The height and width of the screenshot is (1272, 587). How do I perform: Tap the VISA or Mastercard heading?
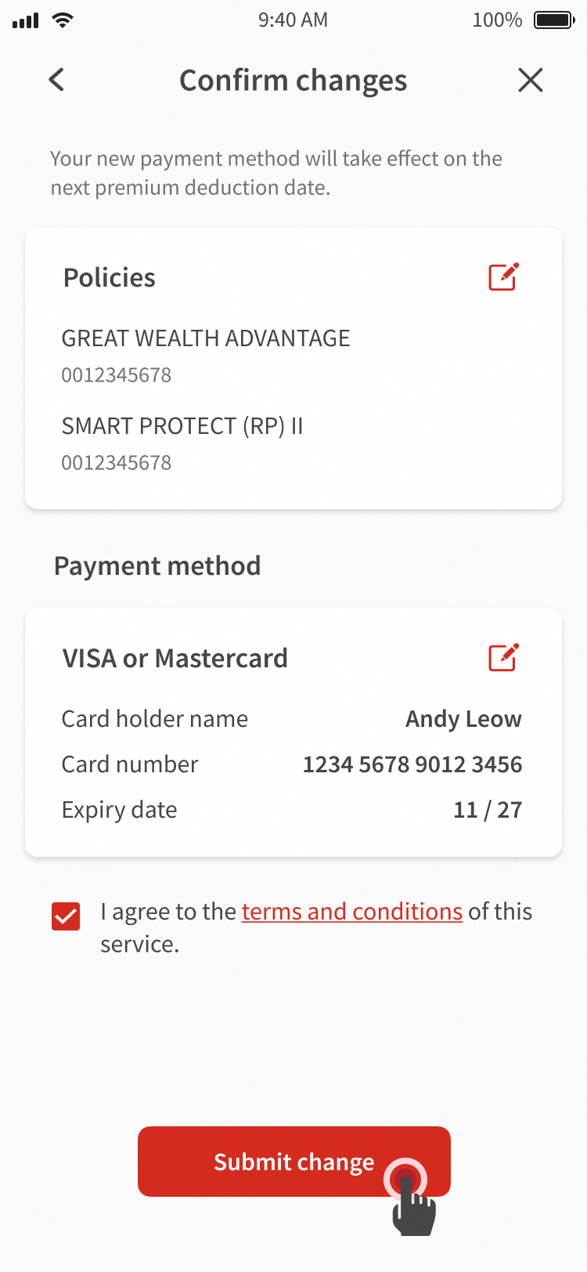click(175, 659)
